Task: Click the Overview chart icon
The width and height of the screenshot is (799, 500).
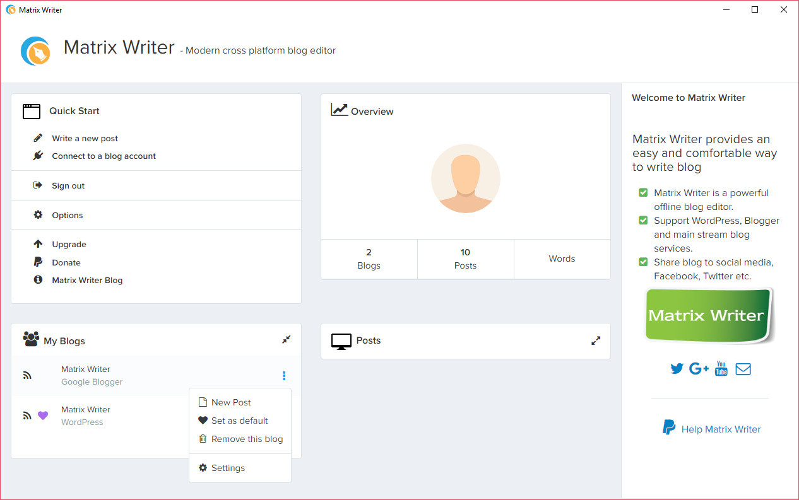Action: coord(340,110)
